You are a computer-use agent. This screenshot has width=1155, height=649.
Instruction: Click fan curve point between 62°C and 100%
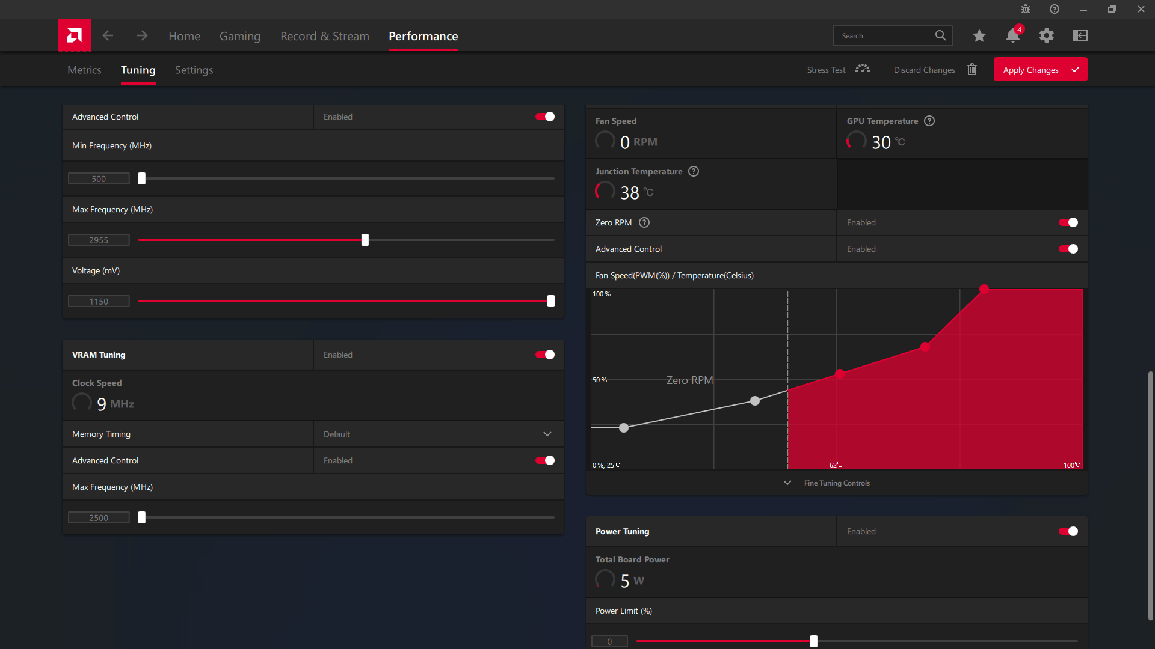point(925,347)
